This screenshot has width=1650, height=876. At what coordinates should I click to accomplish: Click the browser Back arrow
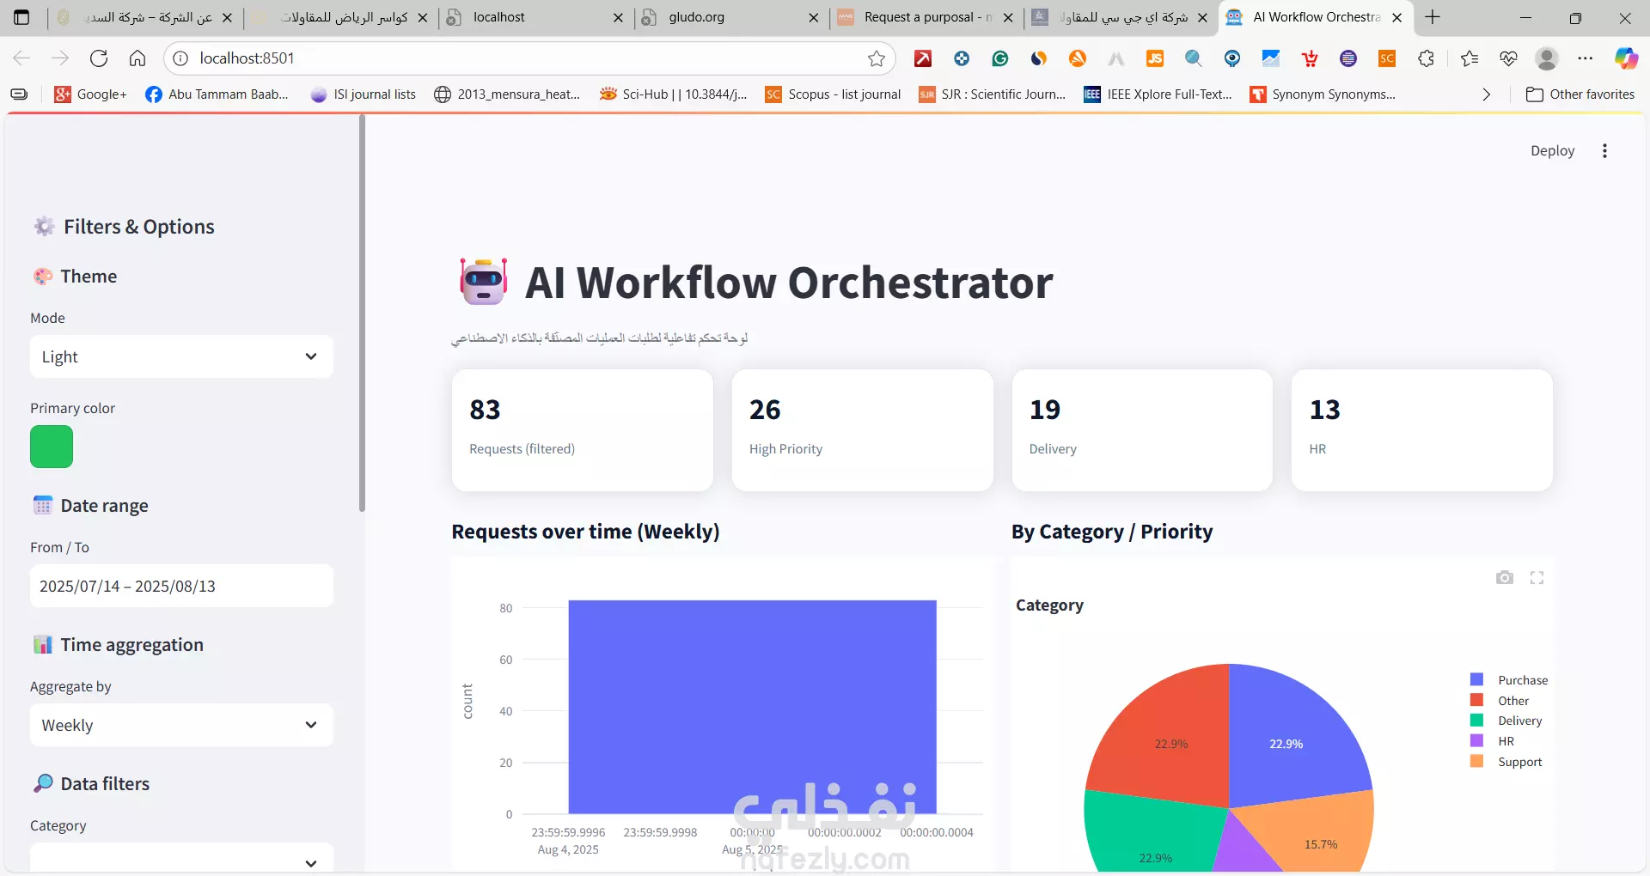(21, 58)
